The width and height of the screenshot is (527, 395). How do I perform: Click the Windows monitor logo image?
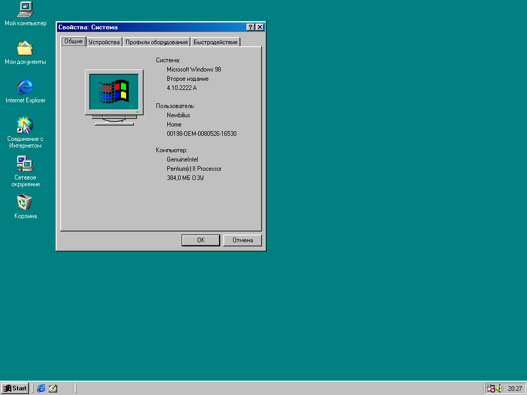114,97
